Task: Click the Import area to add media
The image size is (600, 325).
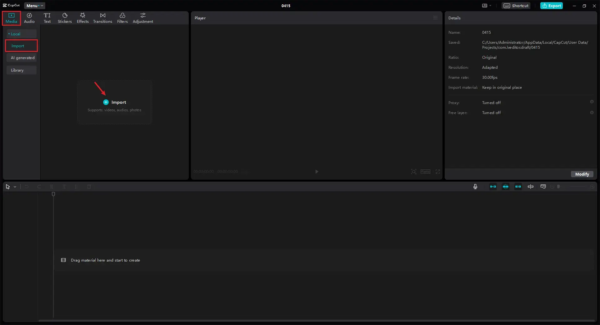Action: pos(115,102)
